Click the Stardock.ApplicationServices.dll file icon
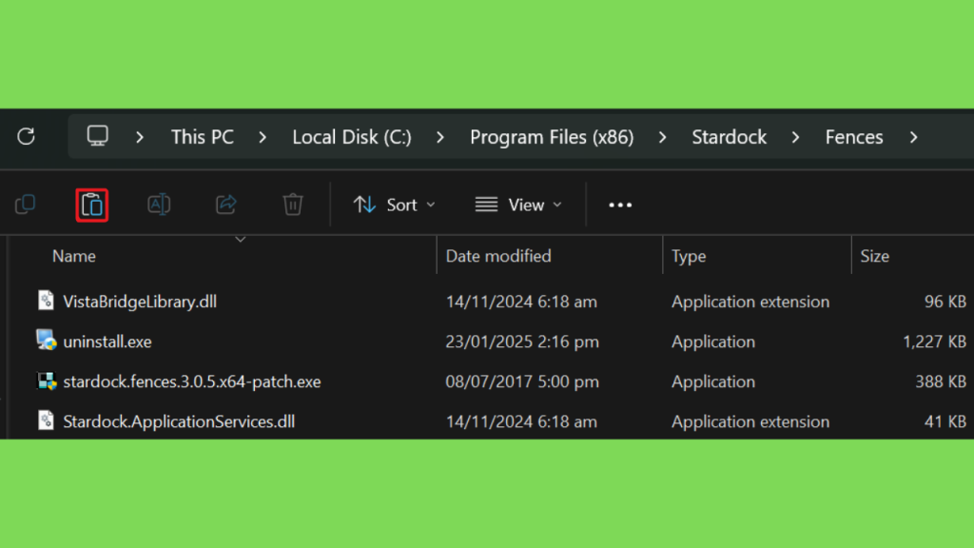Viewport: 974px width, 548px height. [46, 421]
